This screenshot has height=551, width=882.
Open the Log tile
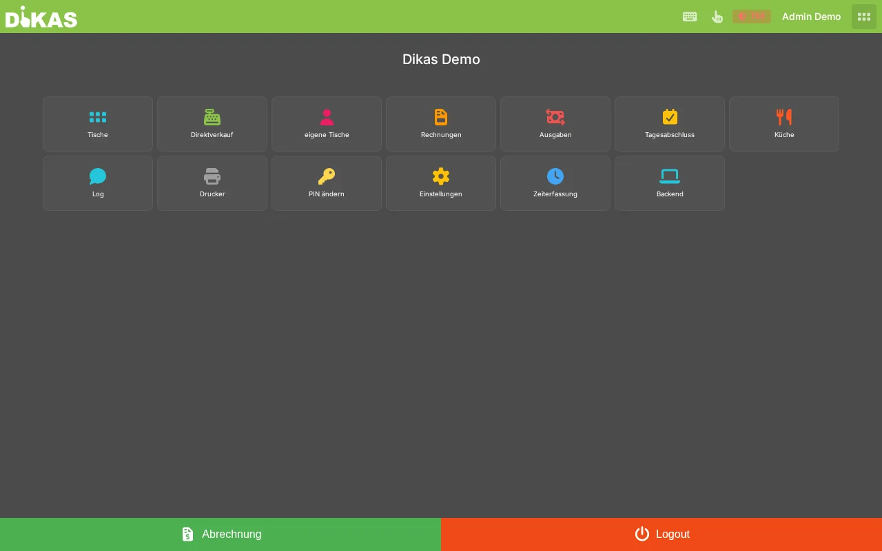coord(98,183)
